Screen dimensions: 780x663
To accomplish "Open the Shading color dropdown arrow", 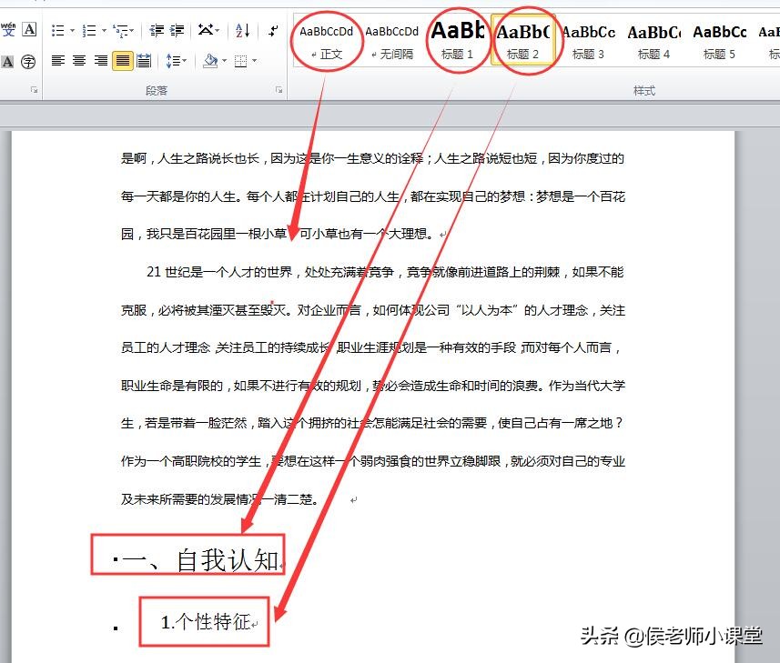I will click(222, 61).
